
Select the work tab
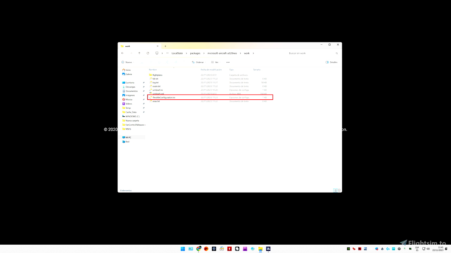[139, 46]
